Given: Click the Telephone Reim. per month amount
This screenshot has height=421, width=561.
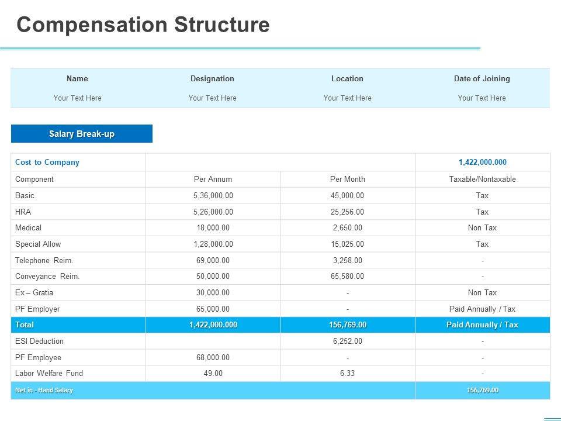Looking at the screenshot, I should [347, 261].
